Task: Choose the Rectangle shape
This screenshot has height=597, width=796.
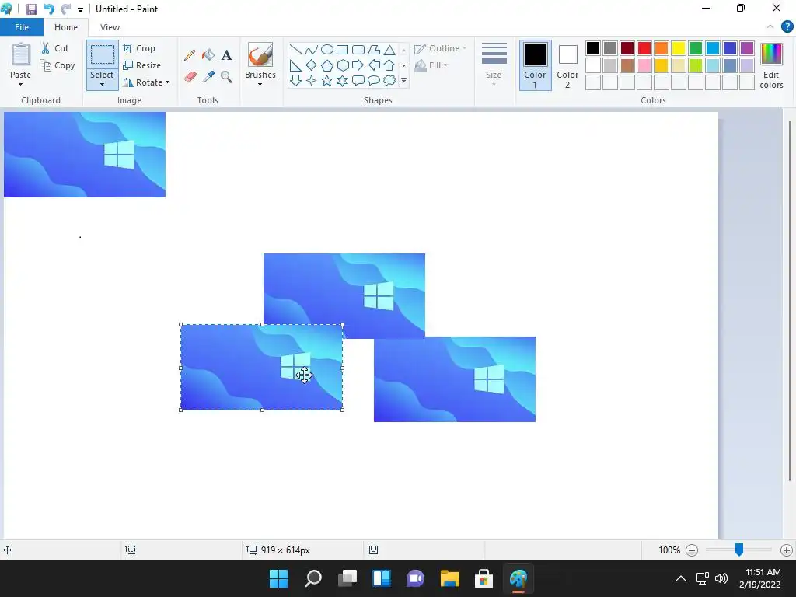Action: [x=343, y=49]
